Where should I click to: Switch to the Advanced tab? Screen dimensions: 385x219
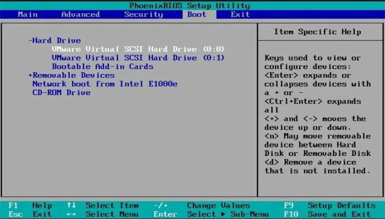pos(80,14)
